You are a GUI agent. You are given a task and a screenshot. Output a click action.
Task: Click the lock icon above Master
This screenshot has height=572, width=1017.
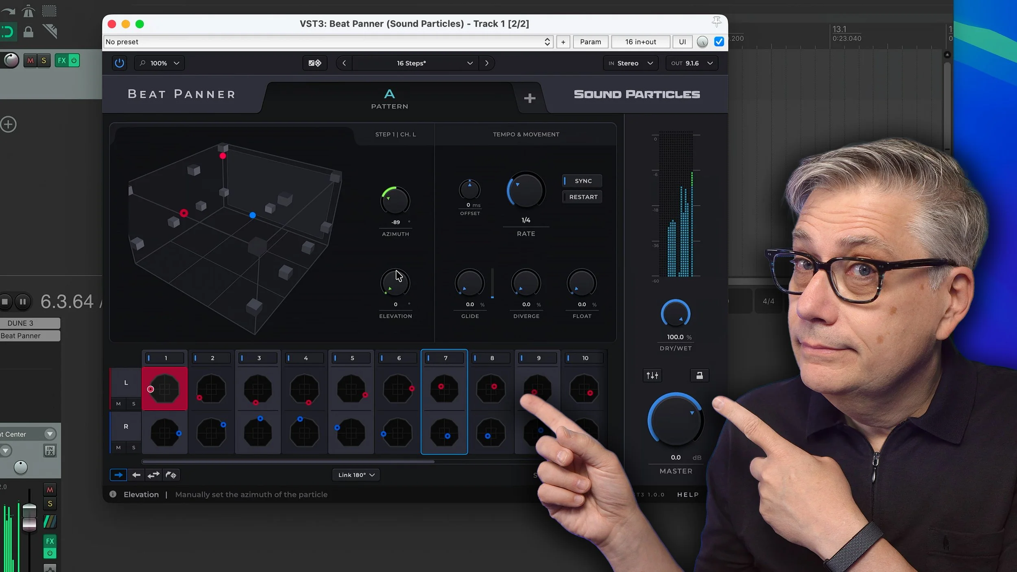point(699,376)
